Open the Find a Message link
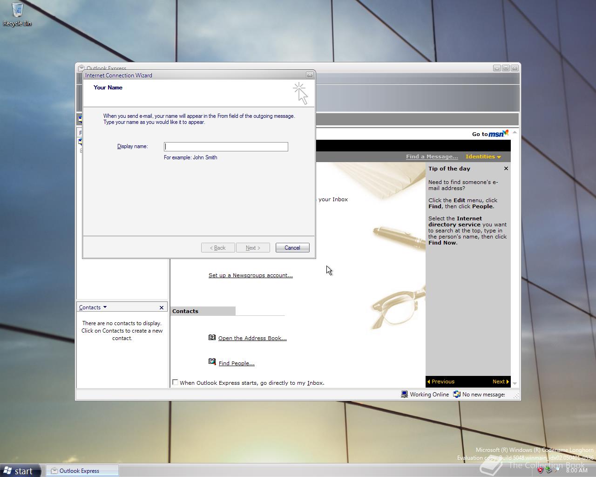Viewport: 596px width, 477px height. (x=432, y=157)
